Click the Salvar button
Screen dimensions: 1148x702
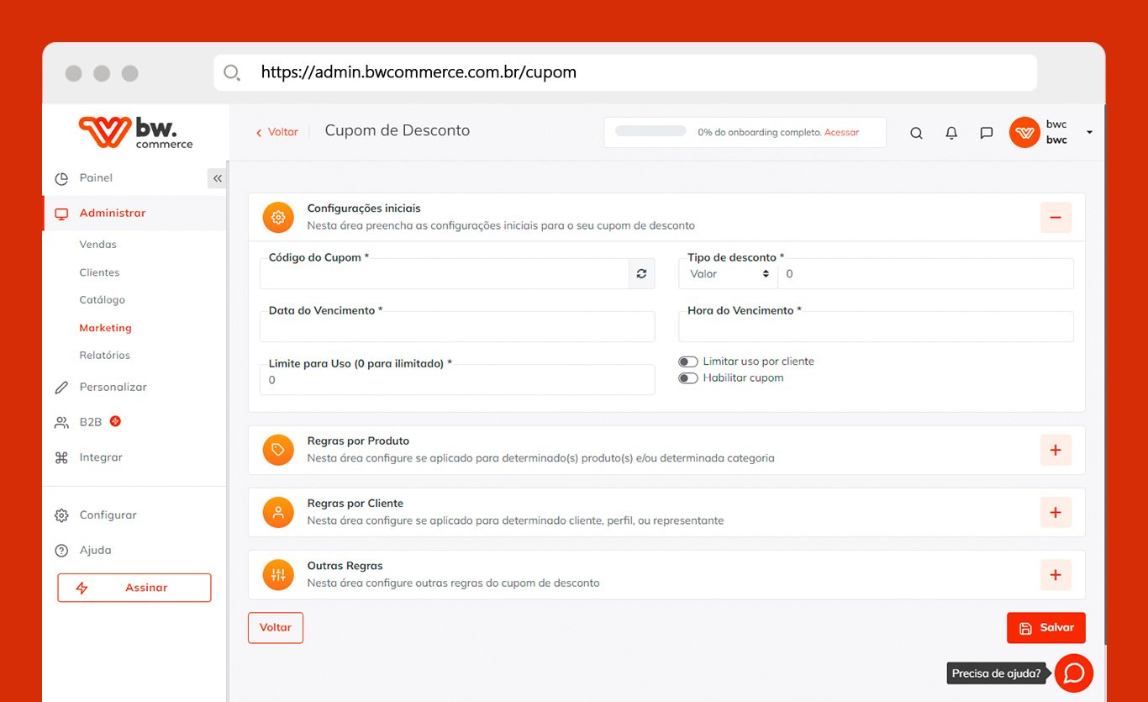pos(1046,628)
